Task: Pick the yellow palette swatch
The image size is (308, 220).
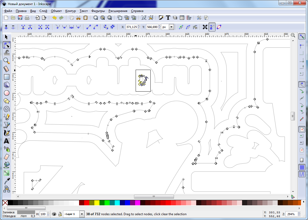Action: point(97,203)
